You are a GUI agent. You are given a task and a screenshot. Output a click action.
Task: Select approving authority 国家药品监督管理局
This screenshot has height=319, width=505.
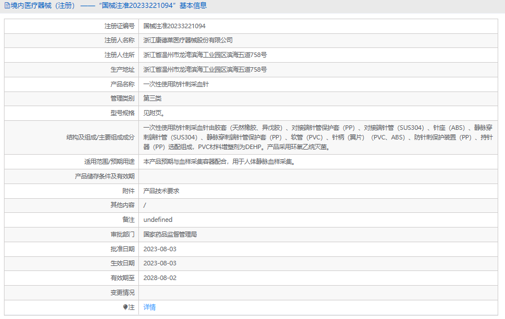pos(170,235)
